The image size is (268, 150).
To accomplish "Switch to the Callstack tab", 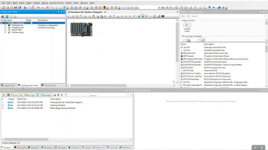I will tap(33, 147).
